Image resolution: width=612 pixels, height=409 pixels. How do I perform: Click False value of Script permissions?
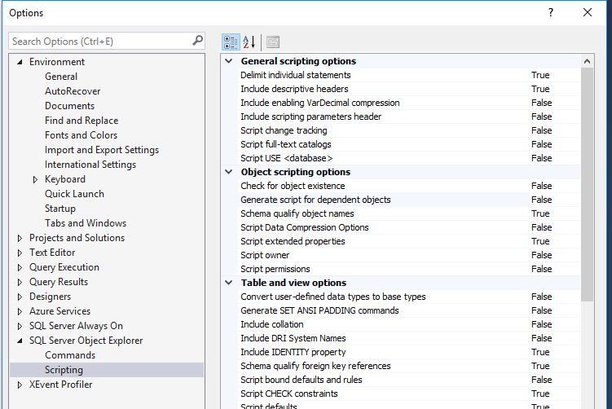[x=542, y=269]
